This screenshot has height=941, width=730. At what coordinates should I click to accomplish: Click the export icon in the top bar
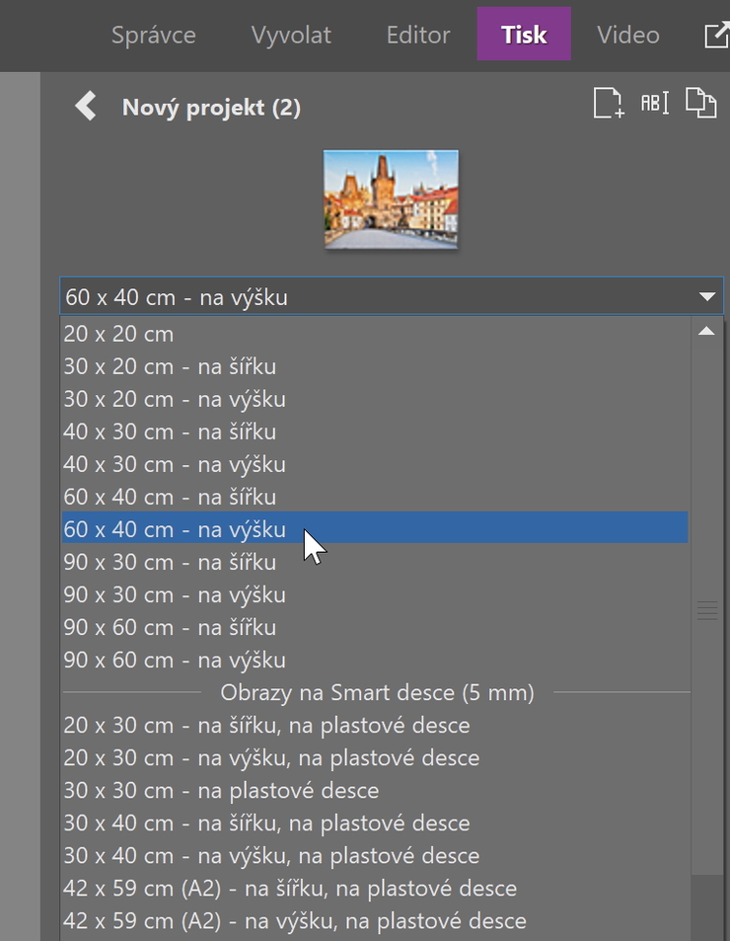click(x=716, y=35)
